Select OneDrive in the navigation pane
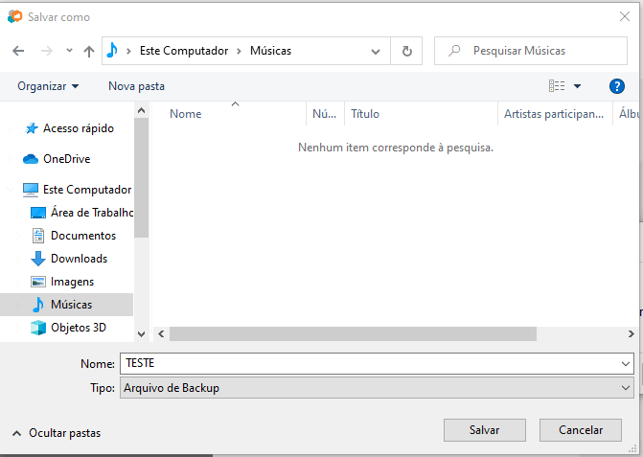Viewport: 643px width, 457px height. (x=66, y=159)
